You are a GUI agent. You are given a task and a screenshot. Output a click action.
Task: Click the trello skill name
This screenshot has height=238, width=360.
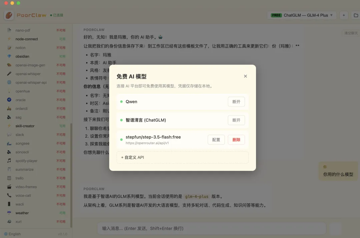20,178
